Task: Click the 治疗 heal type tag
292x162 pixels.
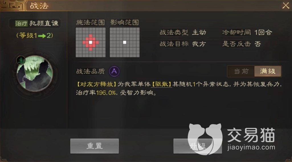Action: pos(21,23)
